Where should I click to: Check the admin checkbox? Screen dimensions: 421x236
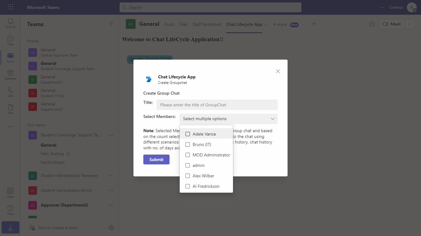pos(188,165)
